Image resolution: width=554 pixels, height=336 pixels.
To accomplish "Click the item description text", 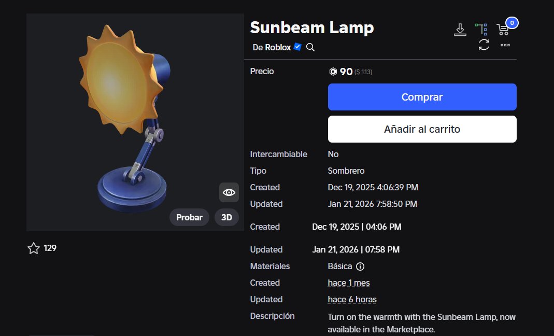I will [421, 323].
